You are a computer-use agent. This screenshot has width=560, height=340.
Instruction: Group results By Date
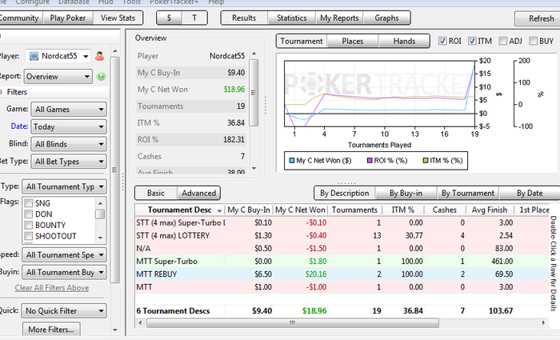tap(530, 194)
